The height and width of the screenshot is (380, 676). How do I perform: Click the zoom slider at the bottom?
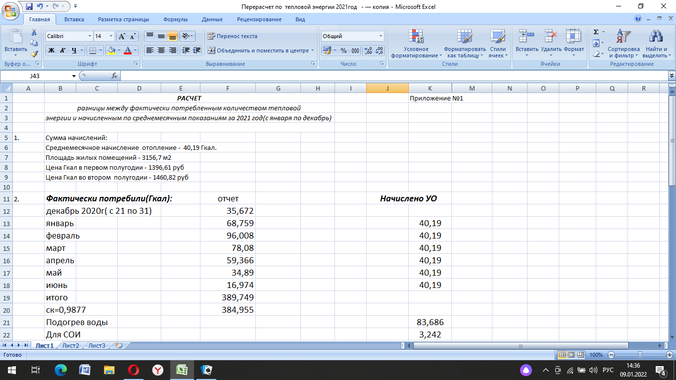pos(640,355)
